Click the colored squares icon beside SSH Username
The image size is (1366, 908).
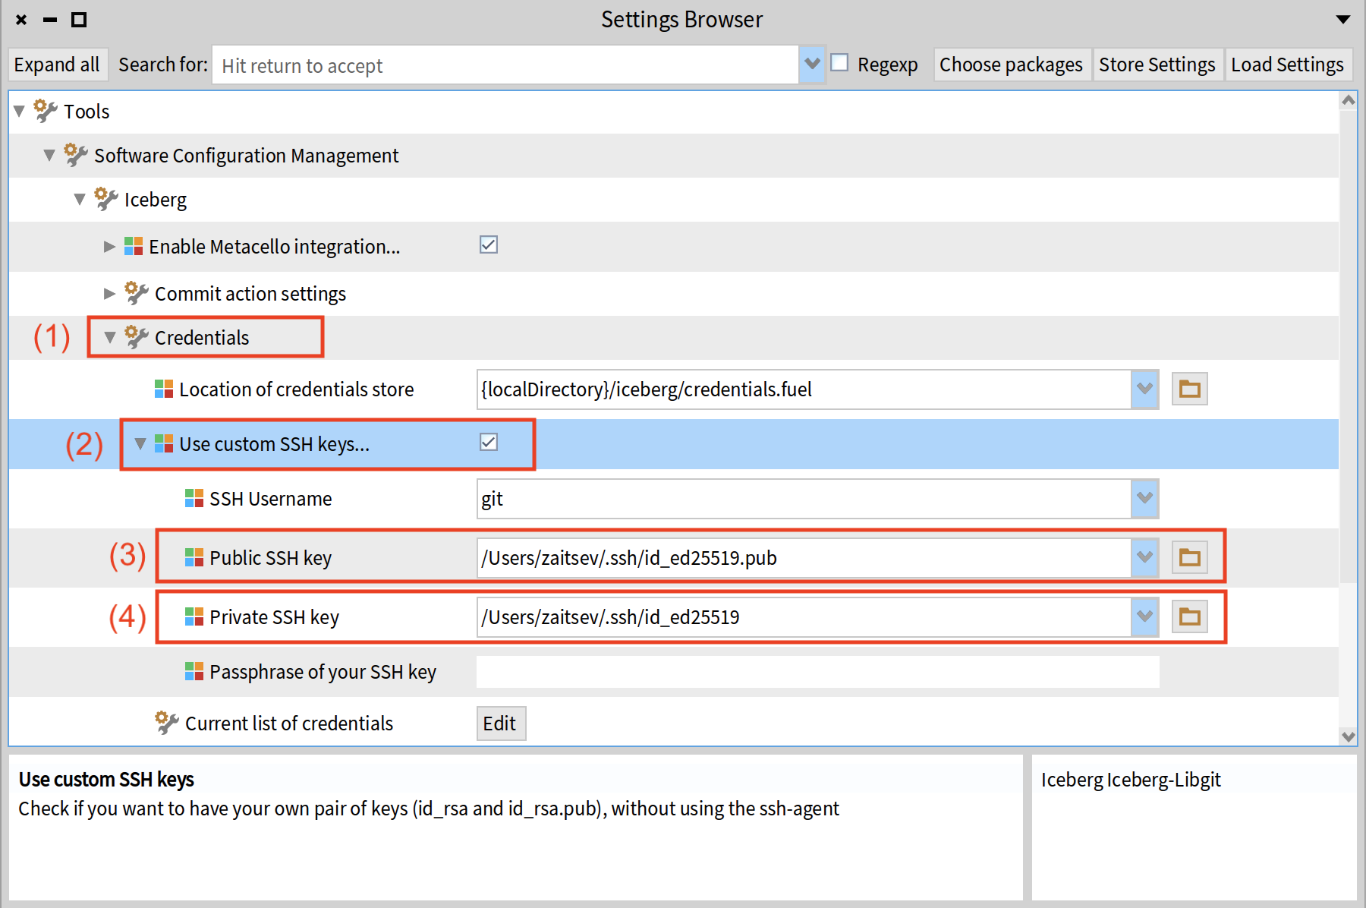[194, 499]
